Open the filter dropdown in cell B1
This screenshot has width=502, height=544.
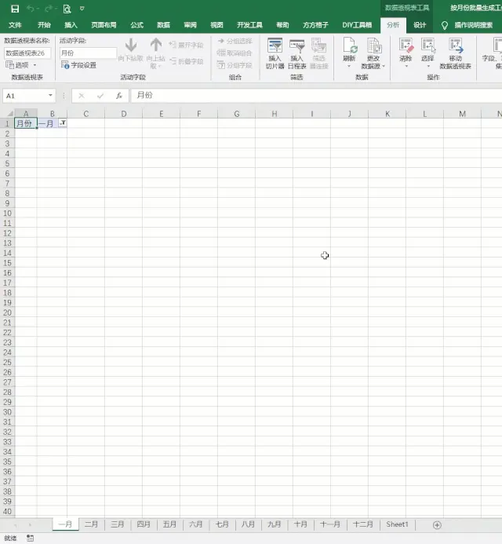point(63,122)
